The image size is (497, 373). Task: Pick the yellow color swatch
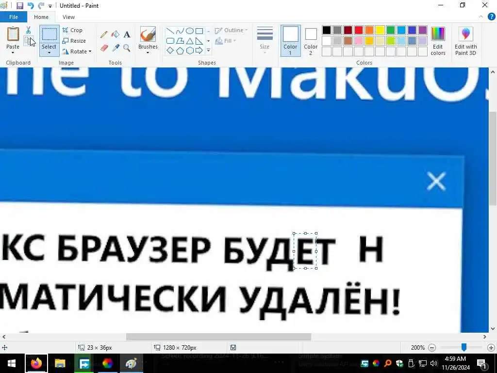(x=380, y=30)
